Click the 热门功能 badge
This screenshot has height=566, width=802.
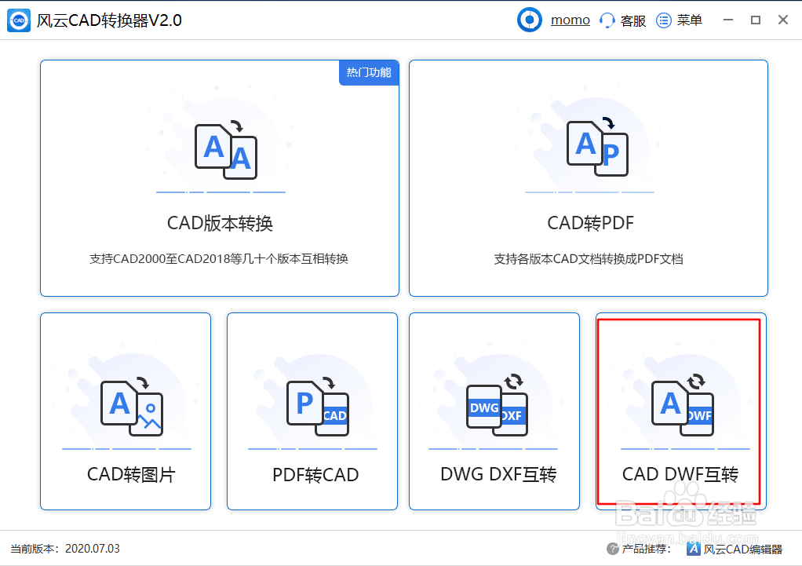click(x=369, y=73)
